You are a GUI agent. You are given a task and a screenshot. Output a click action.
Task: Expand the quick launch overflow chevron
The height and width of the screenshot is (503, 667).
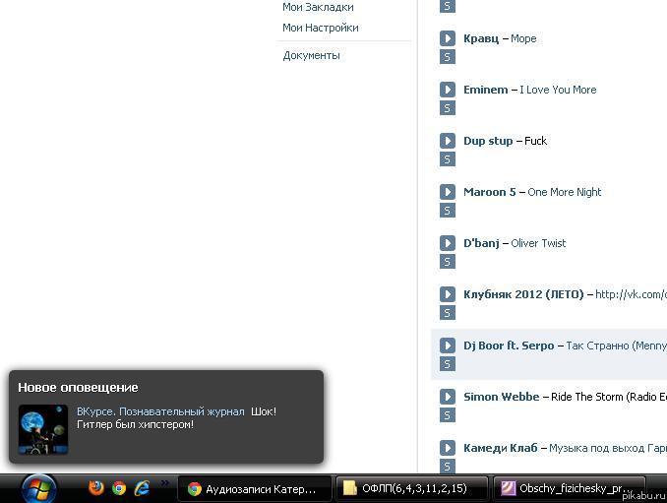pos(165,482)
